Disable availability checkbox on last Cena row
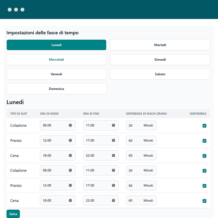 pos(204,201)
